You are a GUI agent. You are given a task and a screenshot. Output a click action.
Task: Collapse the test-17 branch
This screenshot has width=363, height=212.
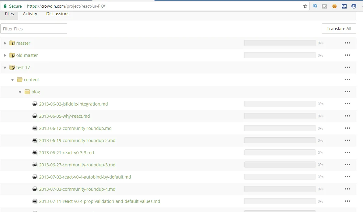pyautogui.click(x=5, y=68)
